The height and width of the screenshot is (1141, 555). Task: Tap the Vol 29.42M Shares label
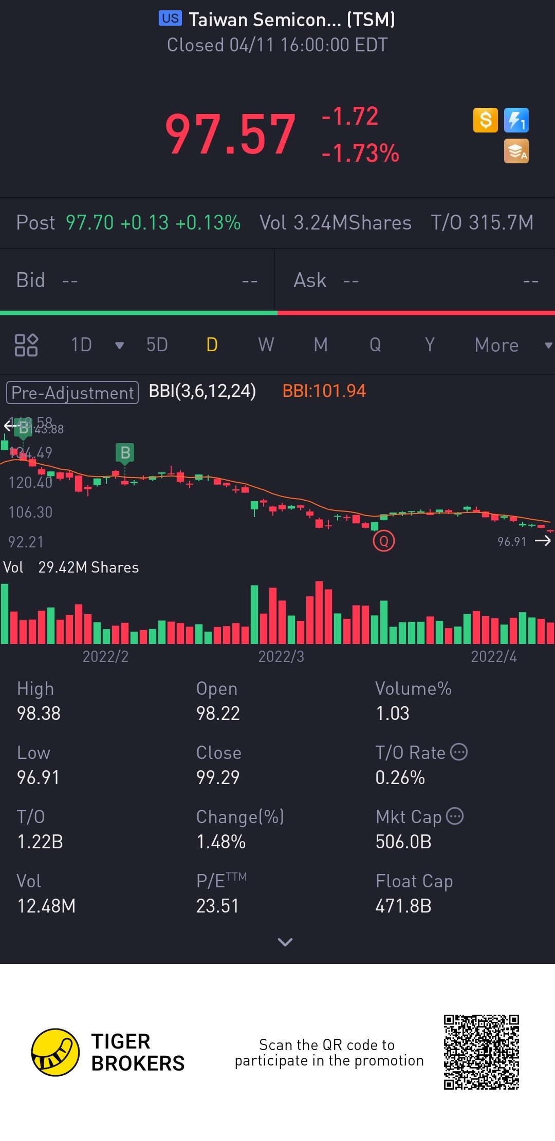71,567
